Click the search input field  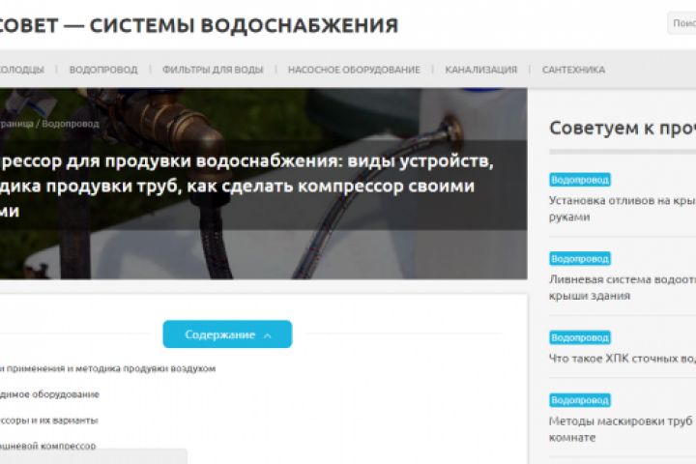(681, 23)
